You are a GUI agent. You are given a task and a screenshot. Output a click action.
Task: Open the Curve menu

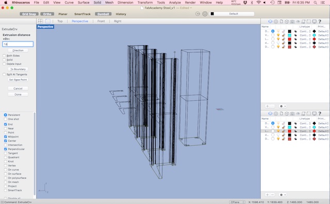coord(69,3)
